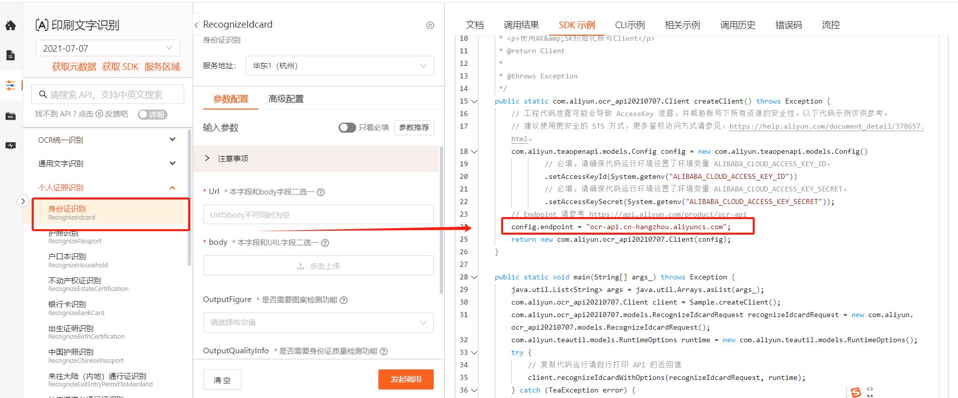Image resolution: width=958 pixels, height=398 pixels.
Task: Fold code at line 28 arrow
Action: point(474,277)
